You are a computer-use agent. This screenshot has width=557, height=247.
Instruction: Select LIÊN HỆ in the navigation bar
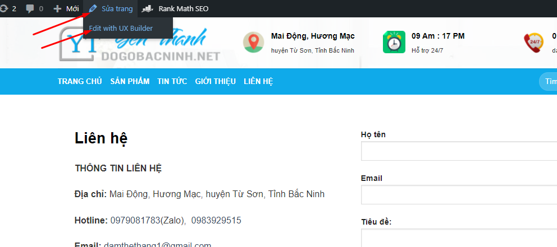pyautogui.click(x=258, y=82)
